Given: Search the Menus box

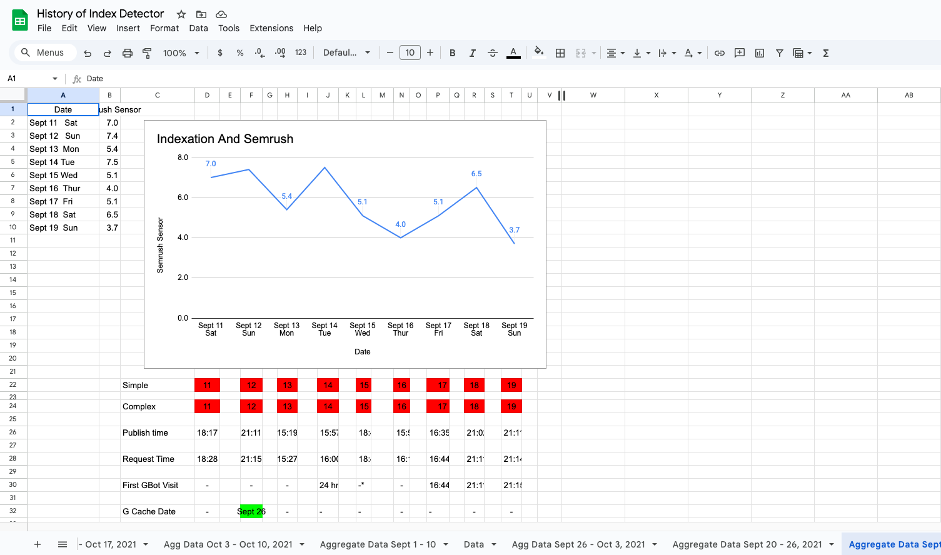Looking at the screenshot, I should 45,52.
